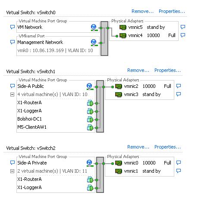The height and width of the screenshot is (211, 198).
Task: Remove virtual switch vSwitch1
Action: [138, 70]
